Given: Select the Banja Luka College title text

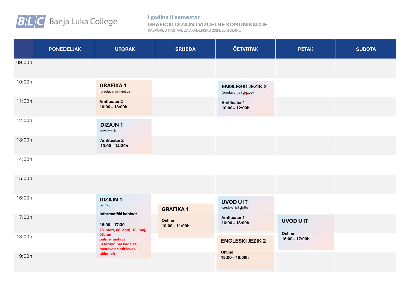Looking at the screenshot, I should (x=83, y=22).
